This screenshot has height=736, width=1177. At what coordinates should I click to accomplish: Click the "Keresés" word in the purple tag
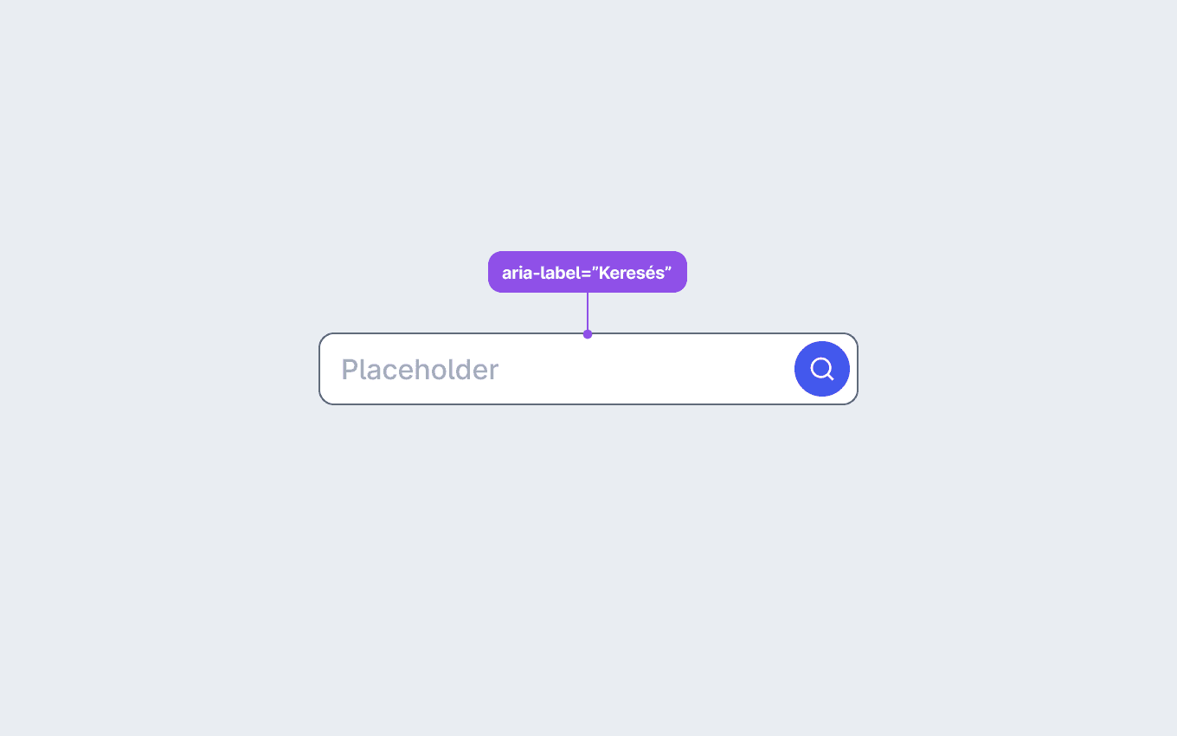[632, 273]
